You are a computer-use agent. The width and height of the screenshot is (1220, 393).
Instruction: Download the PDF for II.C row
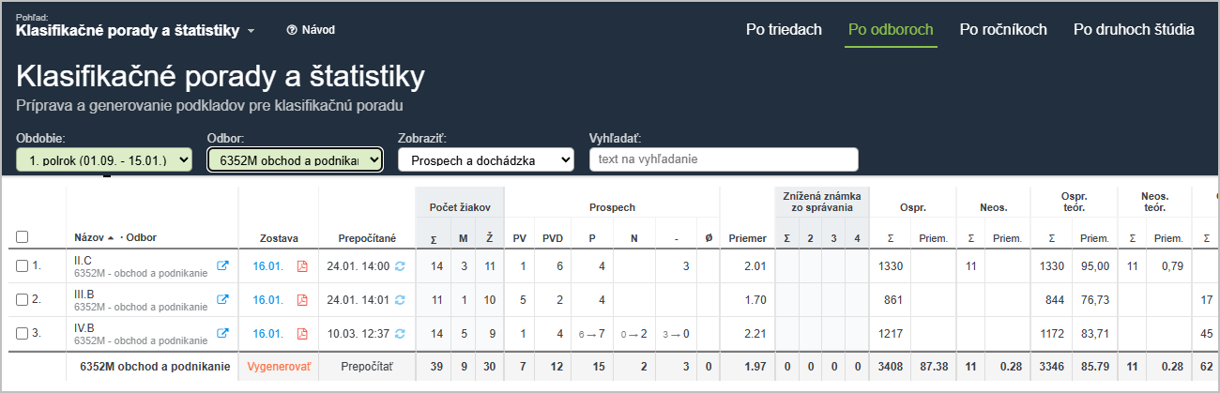coord(302,266)
